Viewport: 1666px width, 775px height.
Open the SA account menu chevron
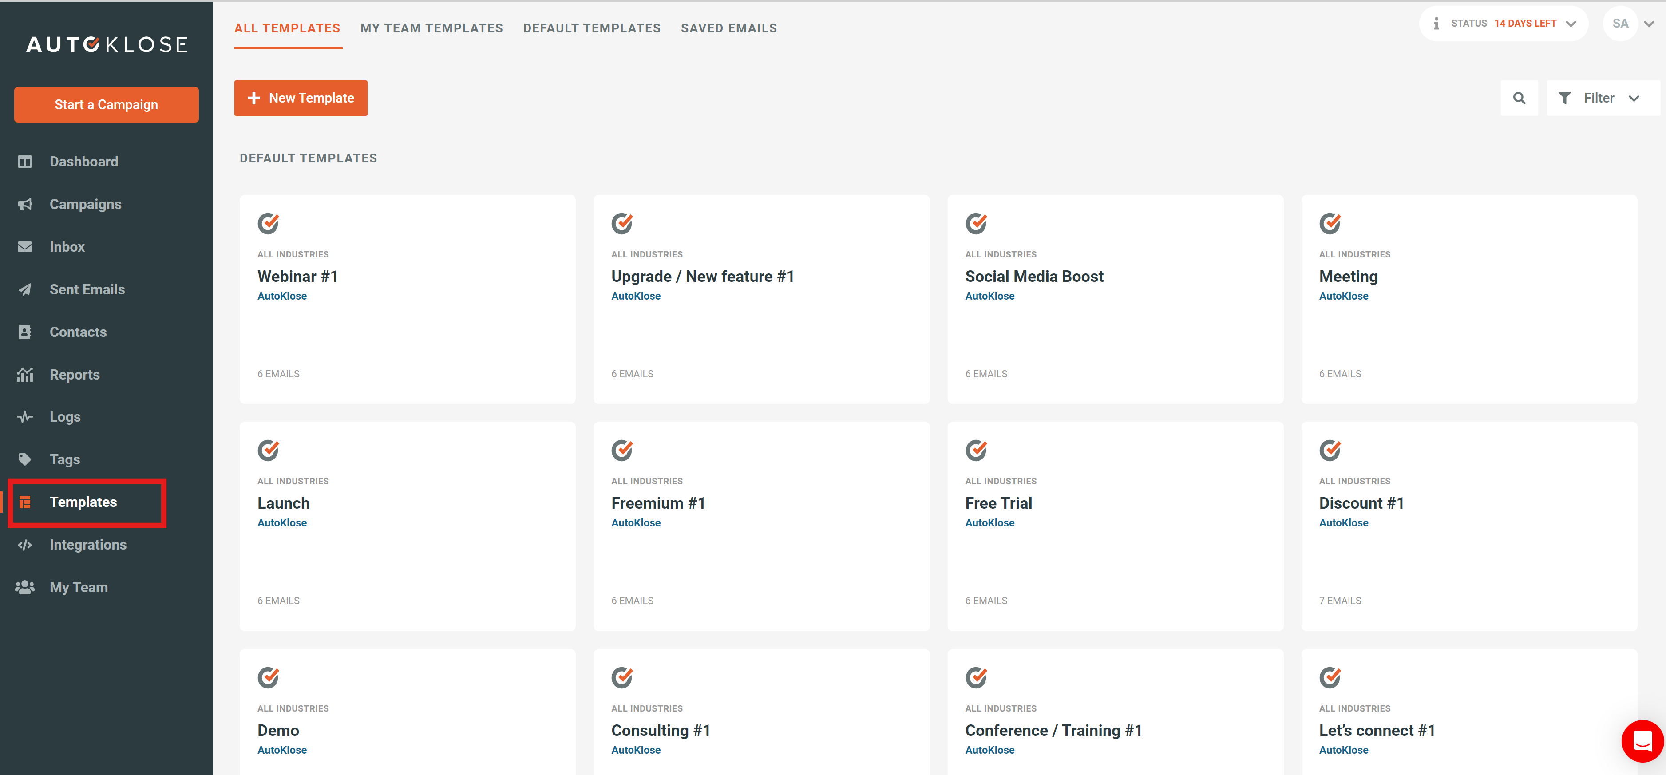[x=1649, y=24]
